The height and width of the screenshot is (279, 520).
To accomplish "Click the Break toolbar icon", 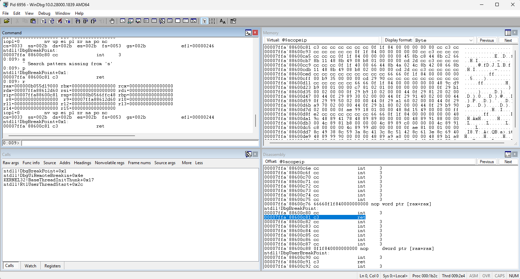I will [67, 21].
